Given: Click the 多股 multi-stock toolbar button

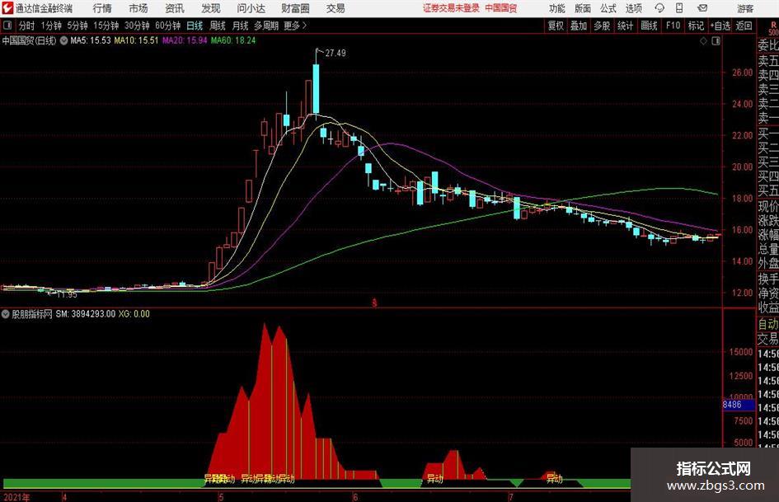Looking at the screenshot, I should (602, 26).
